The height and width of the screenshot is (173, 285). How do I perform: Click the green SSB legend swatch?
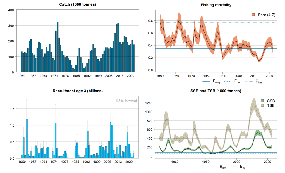262,101
